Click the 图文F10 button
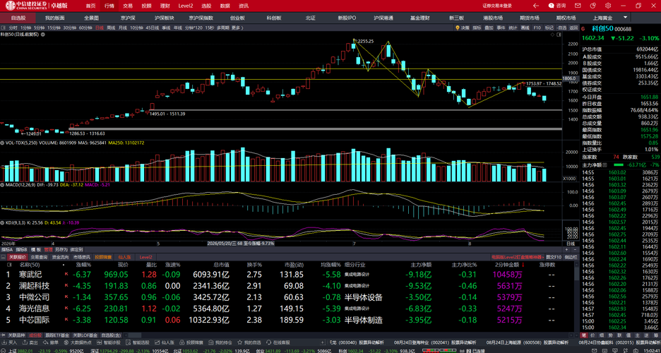 (554, 257)
